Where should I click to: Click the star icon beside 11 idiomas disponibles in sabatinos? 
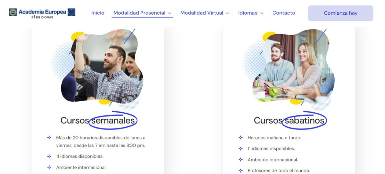241,149
